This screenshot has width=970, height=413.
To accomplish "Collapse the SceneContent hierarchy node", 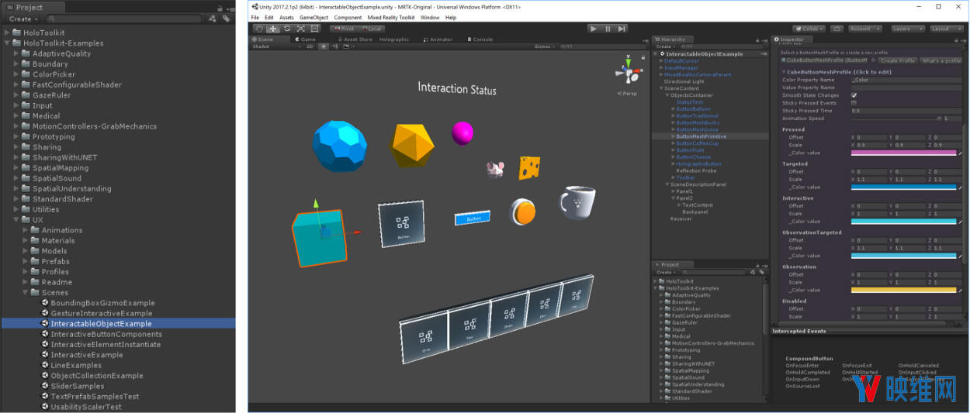I will [660, 88].
